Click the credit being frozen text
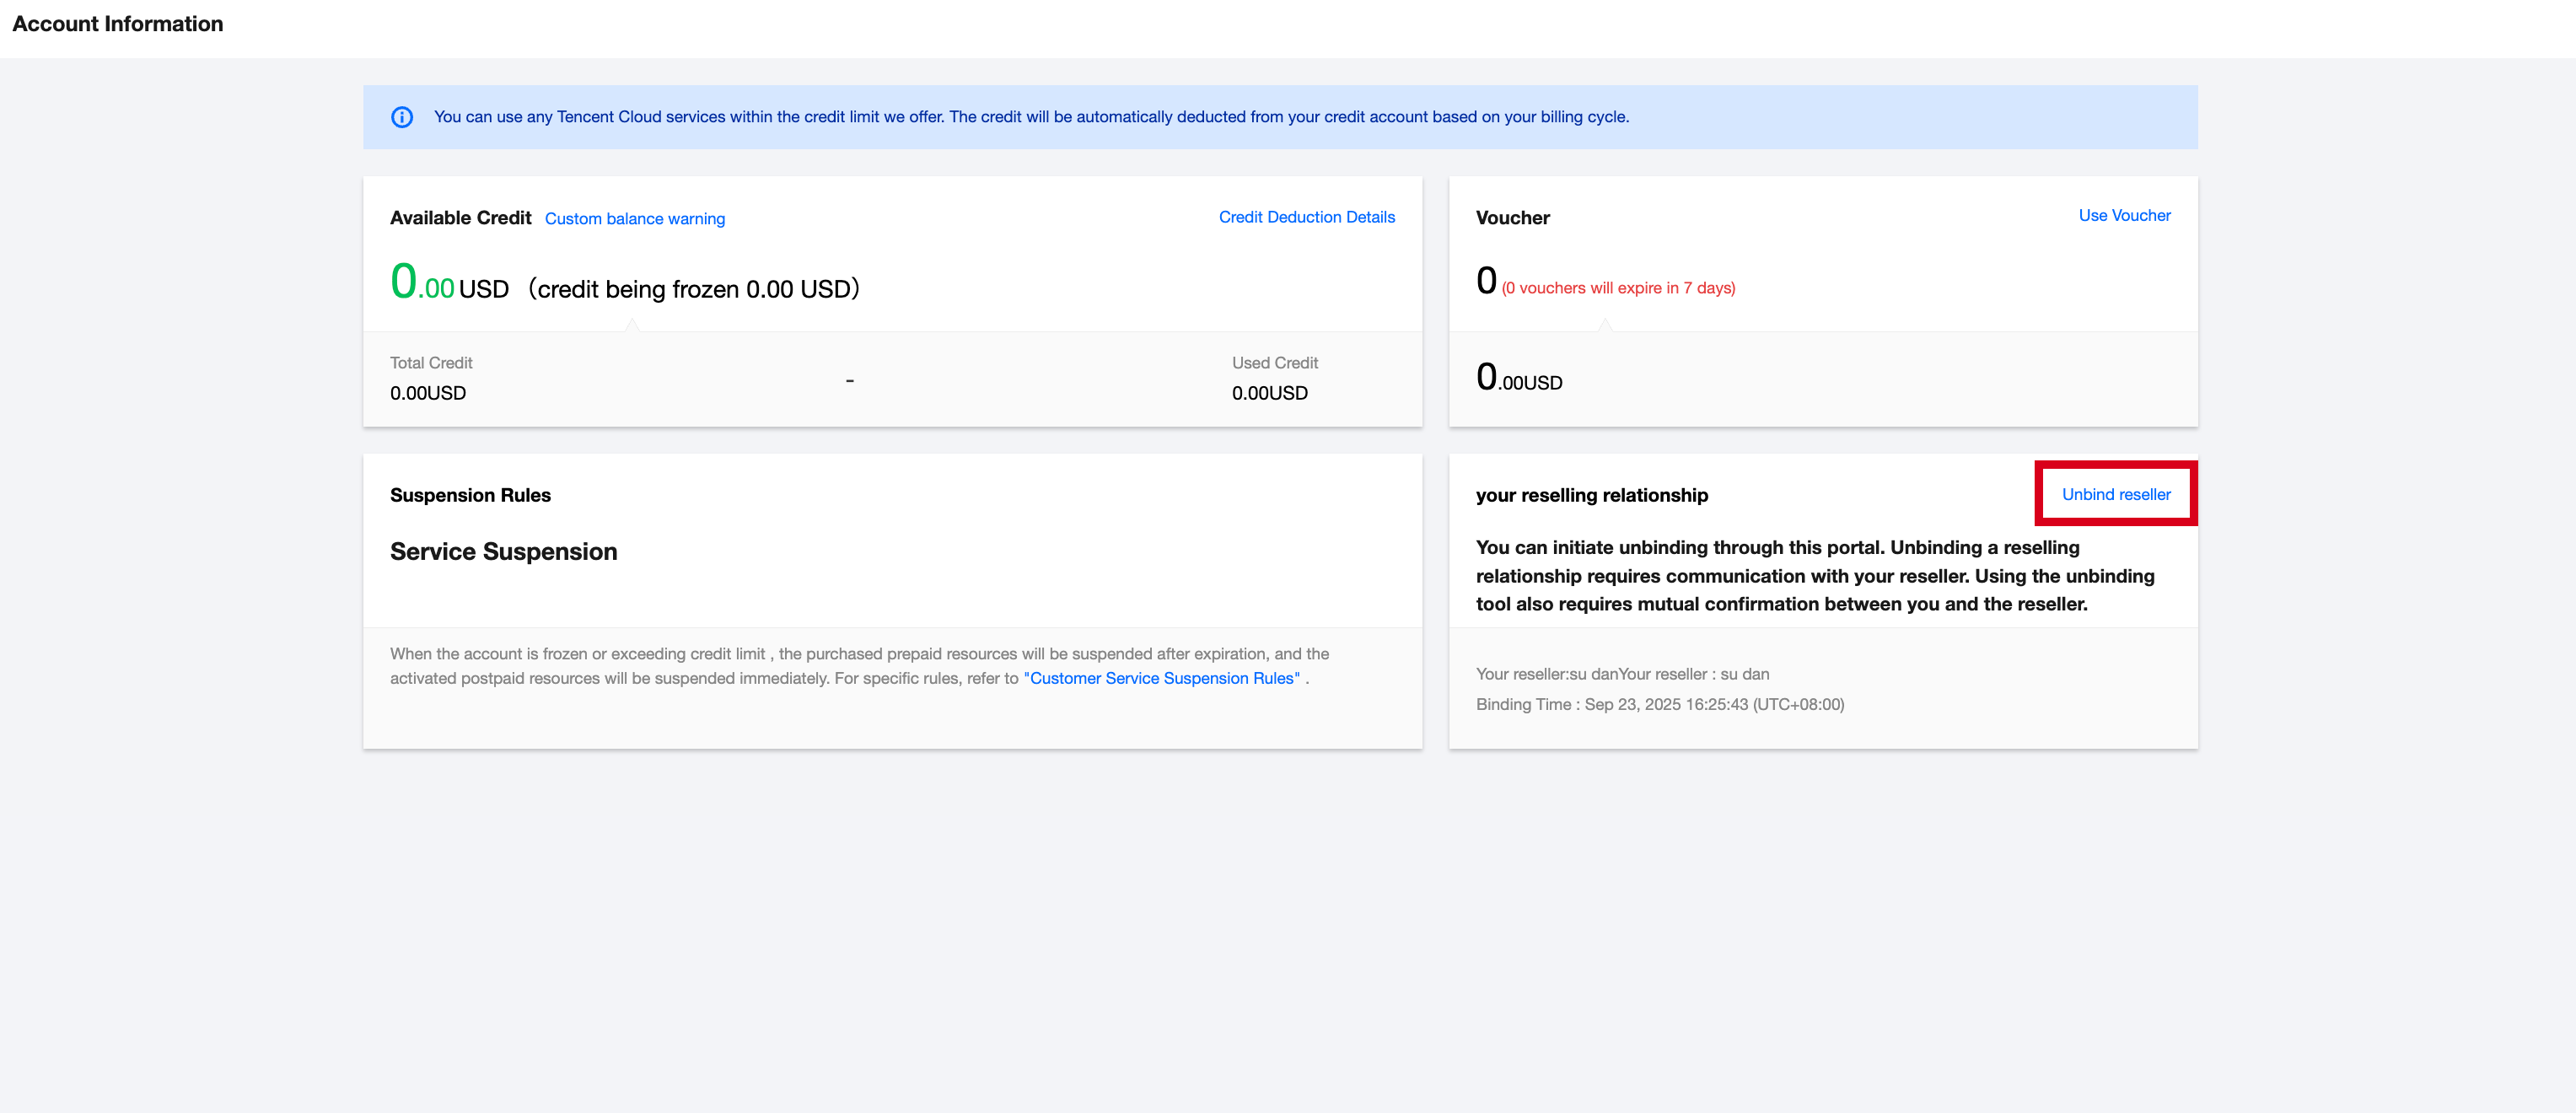This screenshot has width=2576, height=1113. point(694,289)
